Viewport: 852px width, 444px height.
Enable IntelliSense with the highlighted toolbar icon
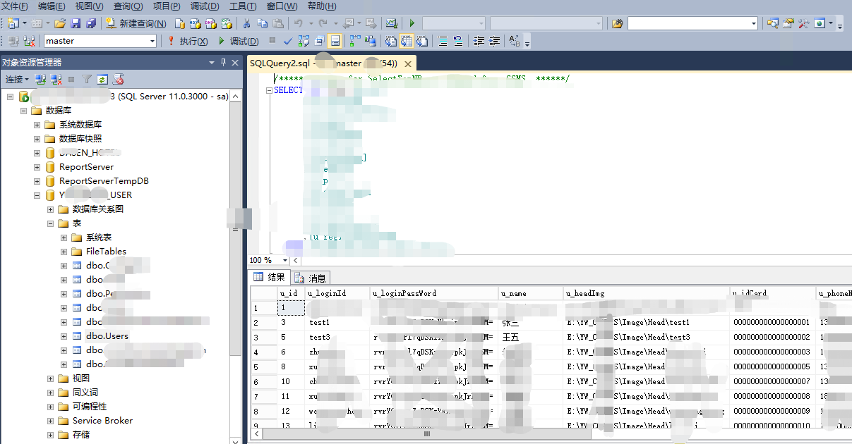point(335,41)
